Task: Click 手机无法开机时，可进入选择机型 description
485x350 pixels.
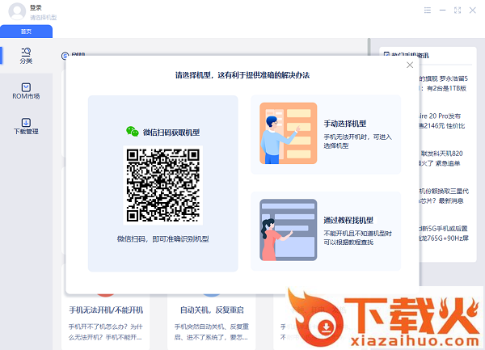Action: click(358, 141)
